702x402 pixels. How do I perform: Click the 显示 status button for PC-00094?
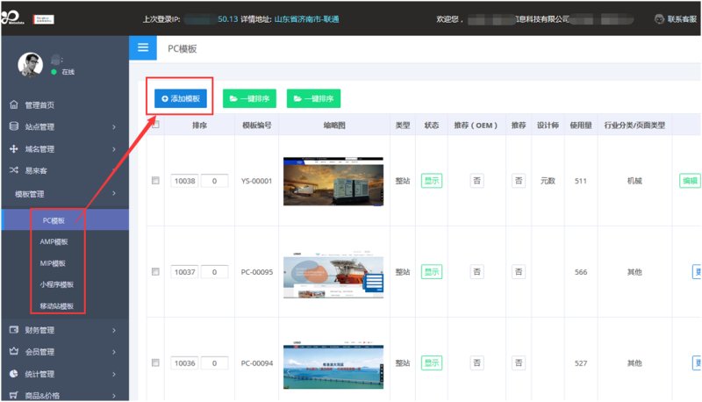432,363
